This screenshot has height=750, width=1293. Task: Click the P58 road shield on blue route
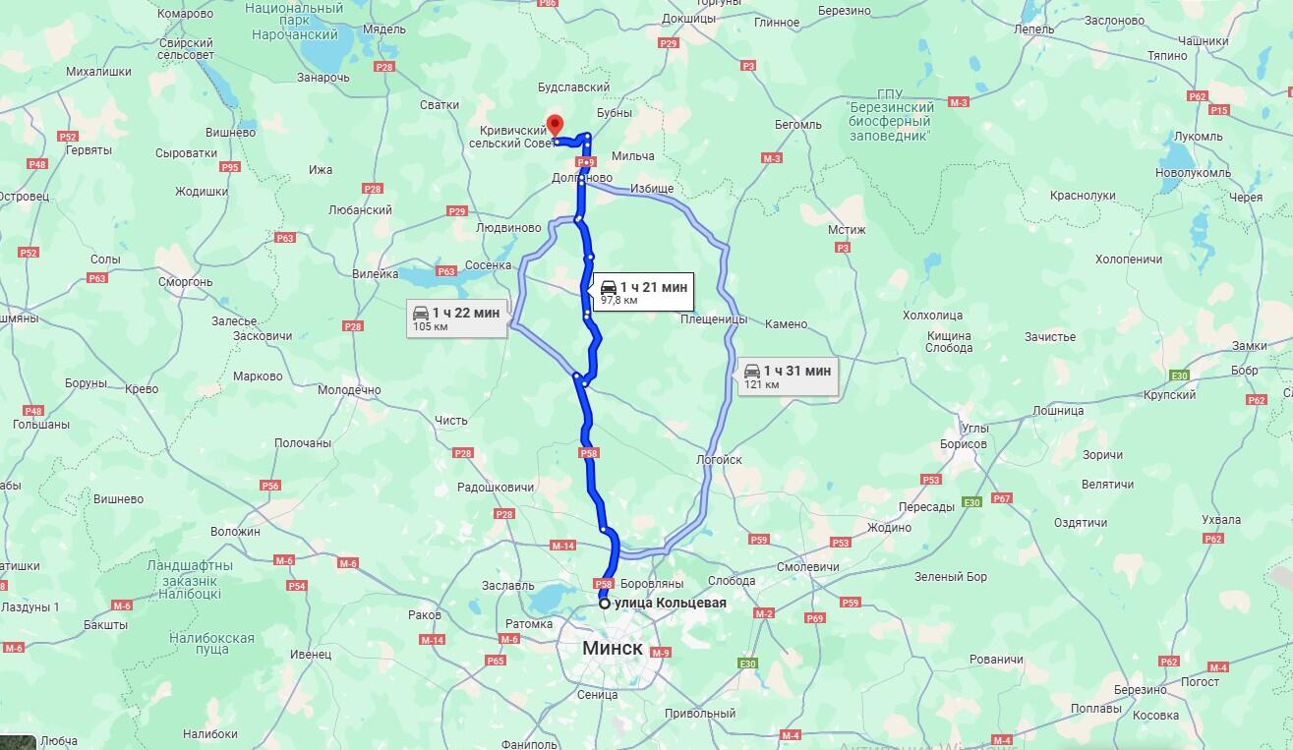[589, 453]
